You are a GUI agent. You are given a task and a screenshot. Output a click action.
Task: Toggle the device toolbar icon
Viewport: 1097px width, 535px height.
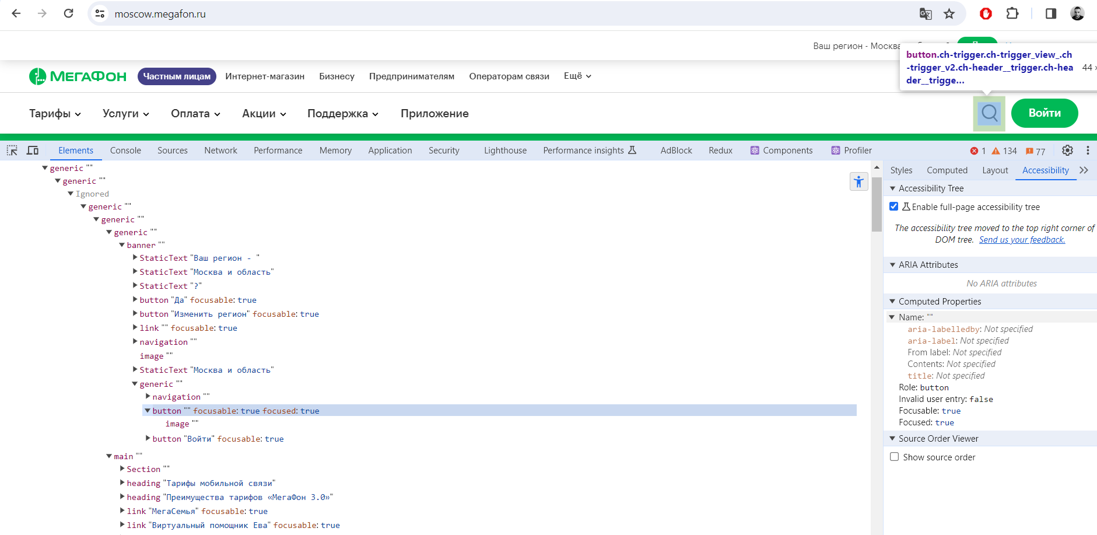coord(33,151)
